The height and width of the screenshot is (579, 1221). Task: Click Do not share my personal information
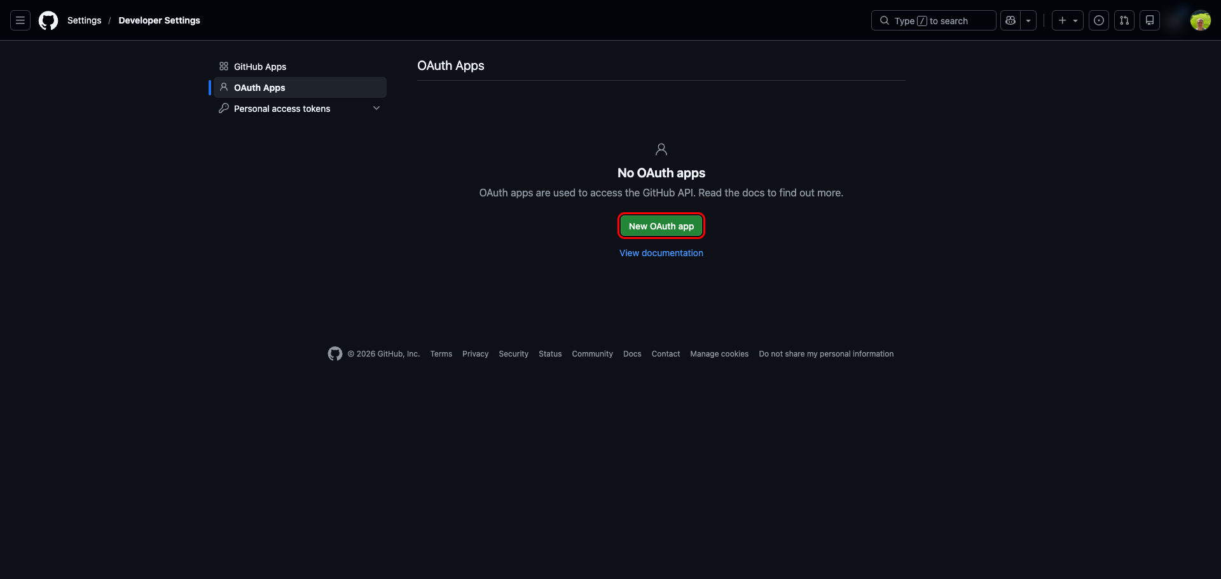tap(826, 354)
